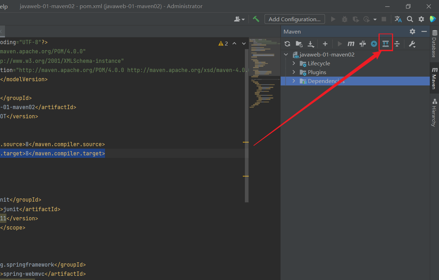Click the modelVersion closing tag line
This screenshot has height=280, width=439.
click(x=24, y=79)
